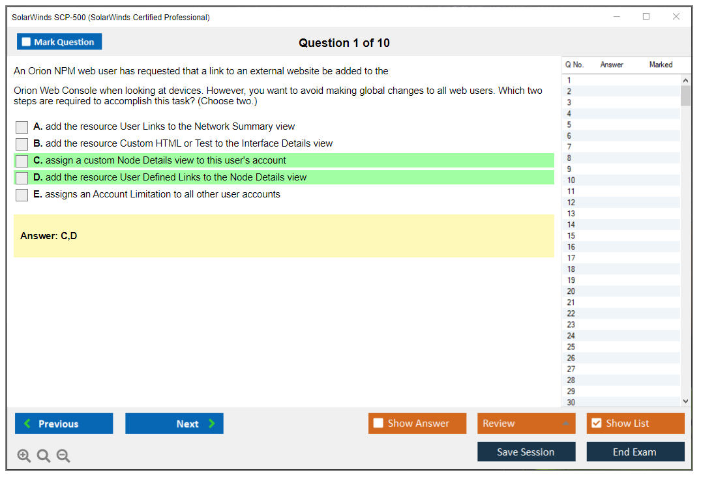Image resolution: width=701 pixels, height=479 pixels.
Task: Toggle the Show Answer checkbox
Action: coord(378,424)
